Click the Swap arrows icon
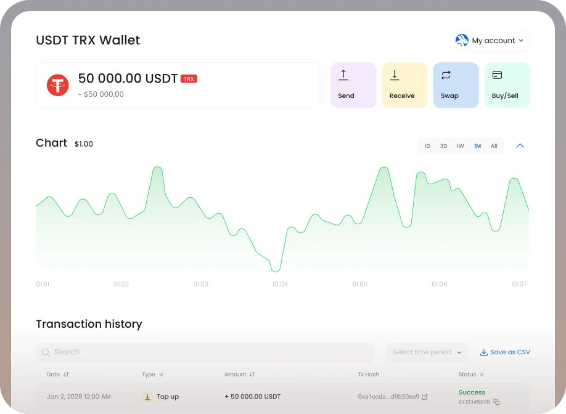This screenshot has height=414, width=566. coord(446,75)
